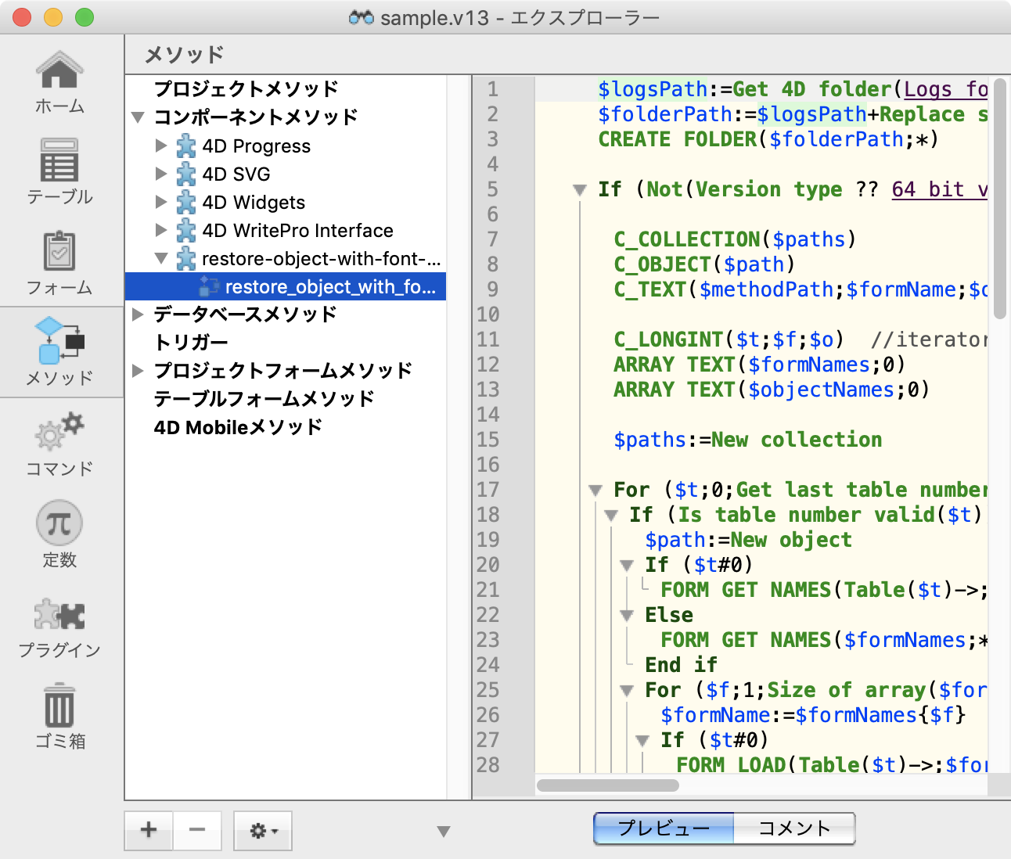
Task: Click the component icon next to 4D SVG
Action: pyautogui.click(x=185, y=174)
